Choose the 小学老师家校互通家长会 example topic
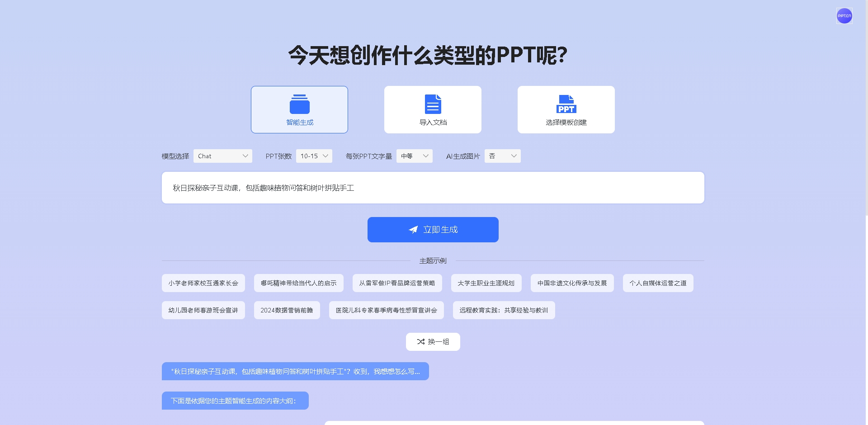Viewport: 868px width, 425px height. click(203, 283)
